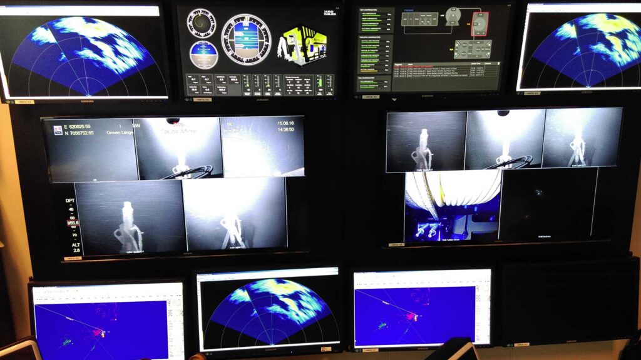This screenshot has height=360, width=641.
Task: Click the alarm log table header
Action: 446,63
